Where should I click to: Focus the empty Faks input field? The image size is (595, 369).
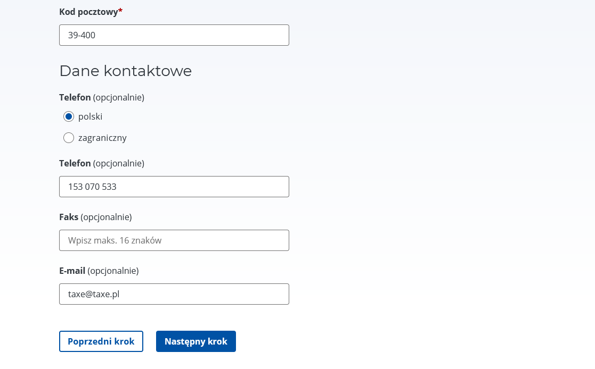(174, 240)
